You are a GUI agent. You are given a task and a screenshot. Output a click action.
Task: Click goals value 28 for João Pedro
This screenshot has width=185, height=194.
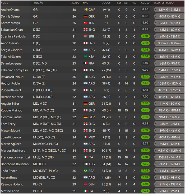119,171
